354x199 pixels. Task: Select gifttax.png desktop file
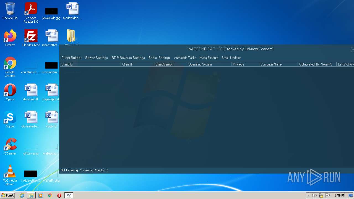coord(31,149)
